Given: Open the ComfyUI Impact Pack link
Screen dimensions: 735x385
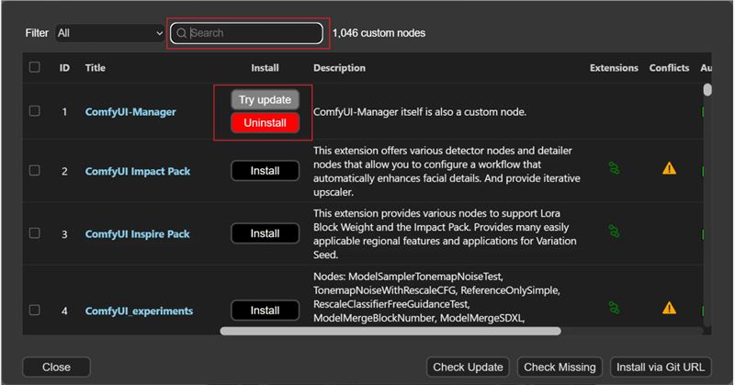Looking at the screenshot, I should click(137, 171).
